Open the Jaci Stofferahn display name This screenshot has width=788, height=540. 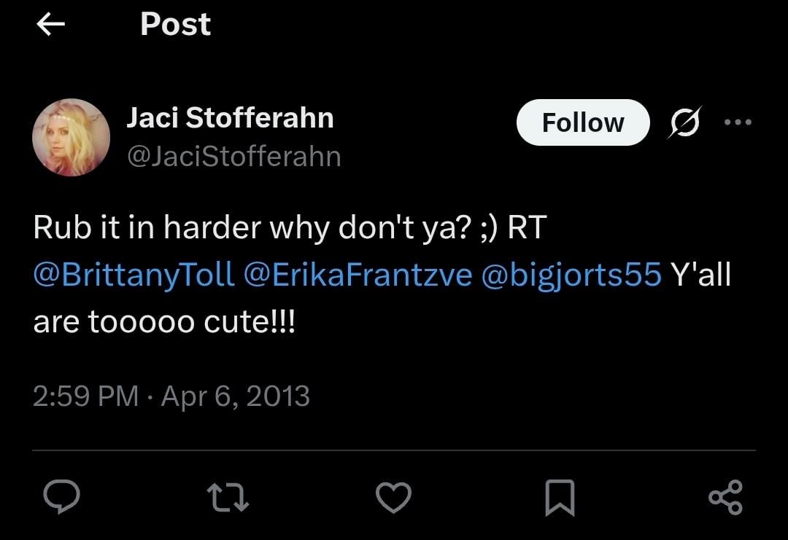tap(230, 118)
